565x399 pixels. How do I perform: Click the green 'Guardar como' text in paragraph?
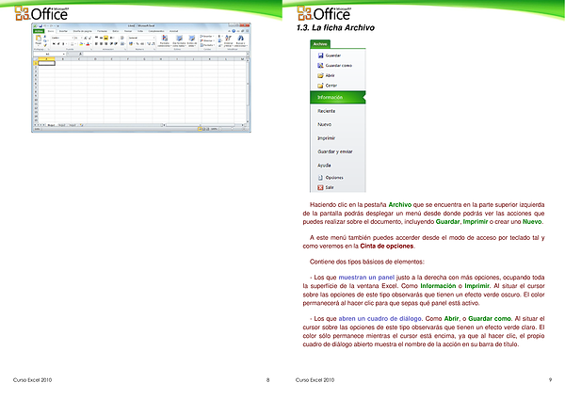point(490,319)
